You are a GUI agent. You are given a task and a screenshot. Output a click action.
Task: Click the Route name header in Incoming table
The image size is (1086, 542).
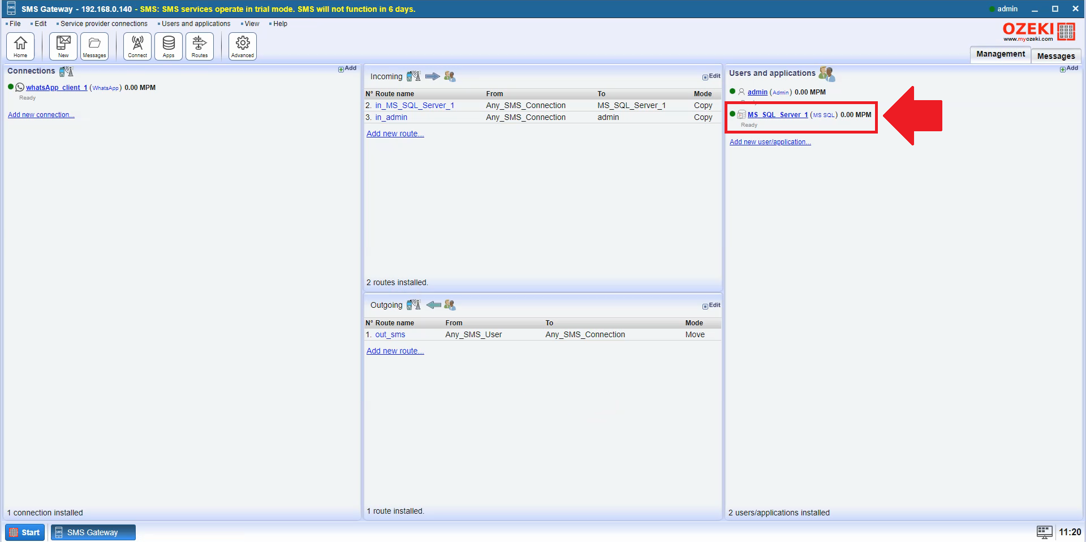395,94
